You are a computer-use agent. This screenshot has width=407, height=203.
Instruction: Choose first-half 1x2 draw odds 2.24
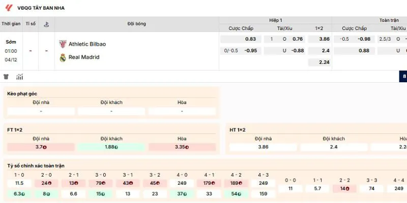[324, 62]
